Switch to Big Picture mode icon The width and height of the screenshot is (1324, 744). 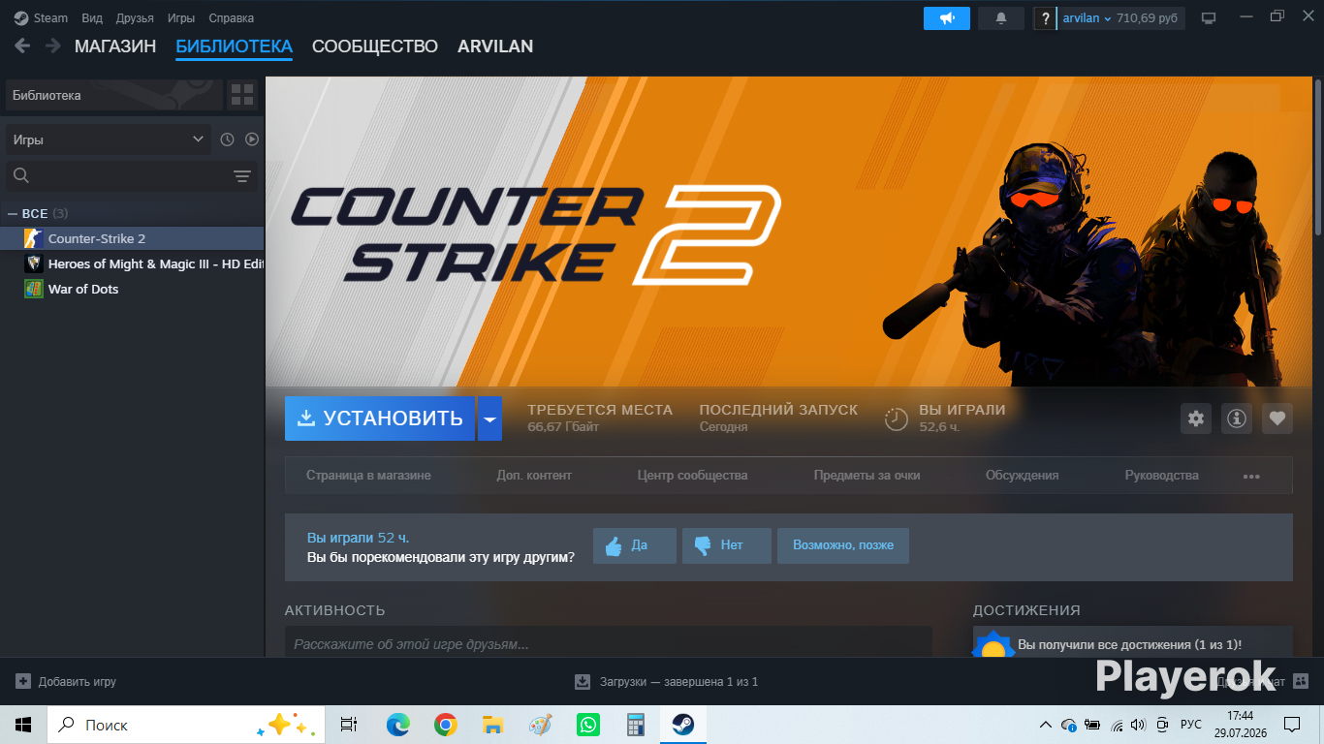coord(1209,18)
